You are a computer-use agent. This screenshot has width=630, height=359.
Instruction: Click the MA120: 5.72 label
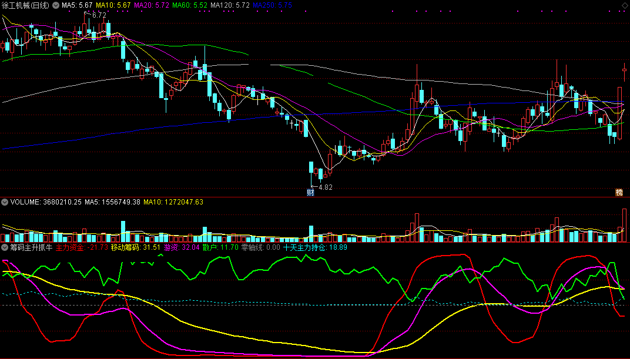click(230, 5)
